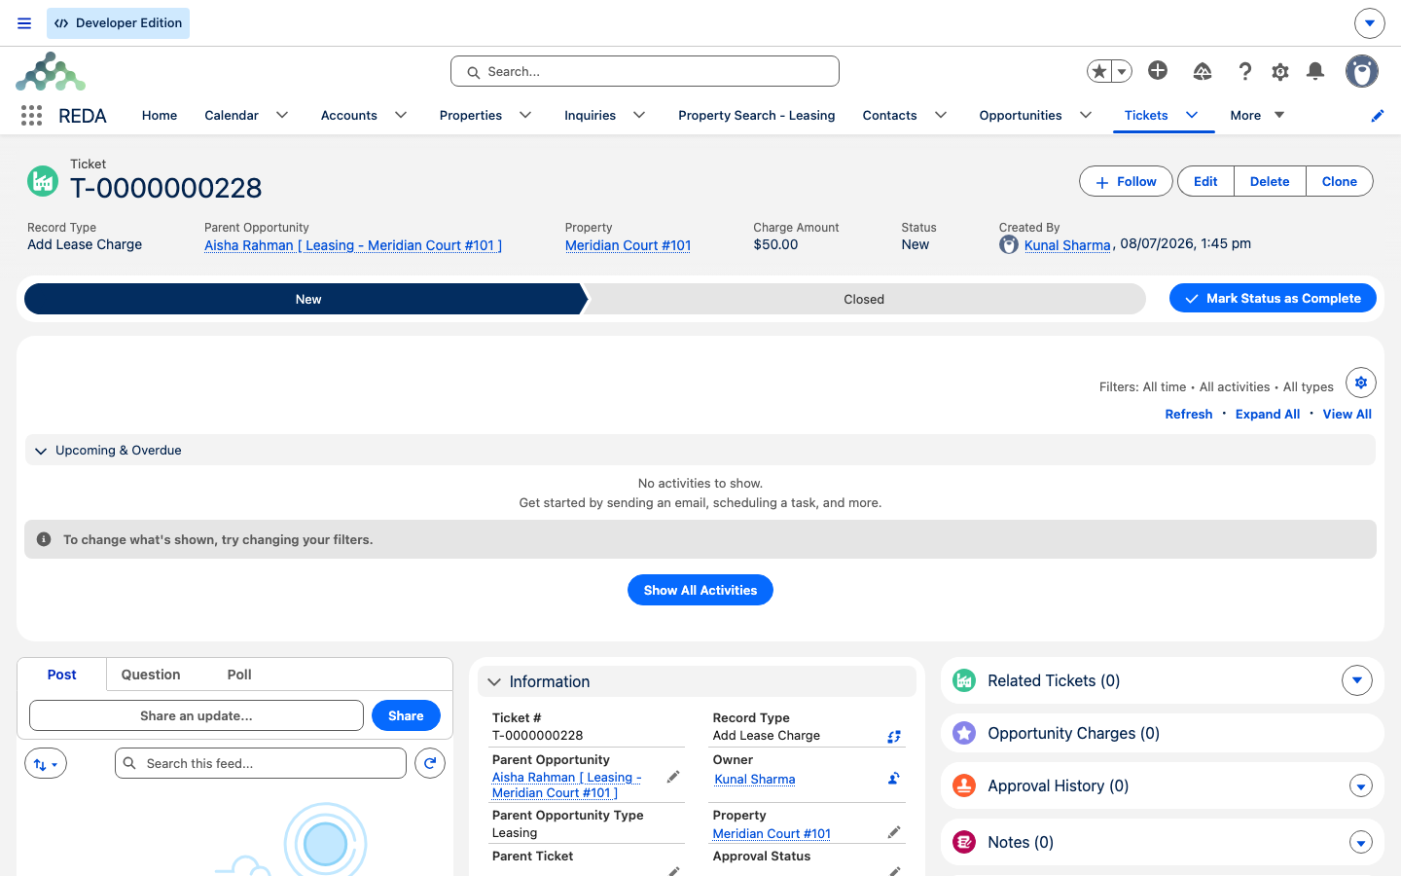Open the Trailhead guidance icon
This screenshot has height=876, width=1401.
tap(1203, 71)
